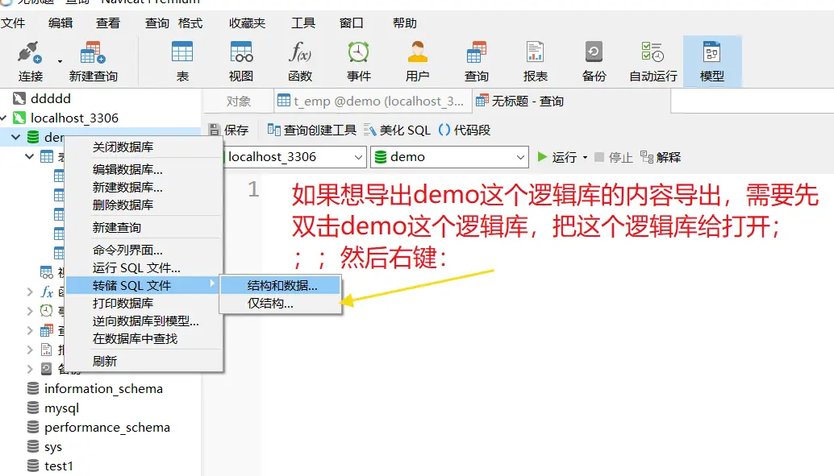This screenshot has height=476, width=834.
Task: Select the test1 database
Action: pyautogui.click(x=59, y=466)
